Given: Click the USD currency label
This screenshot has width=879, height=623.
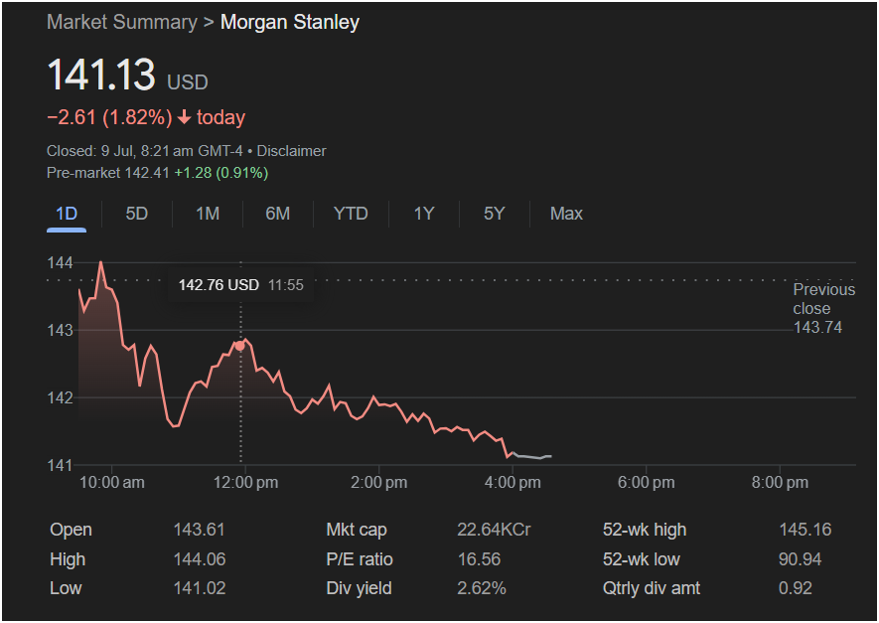Looking at the screenshot, I should point(188,82).
